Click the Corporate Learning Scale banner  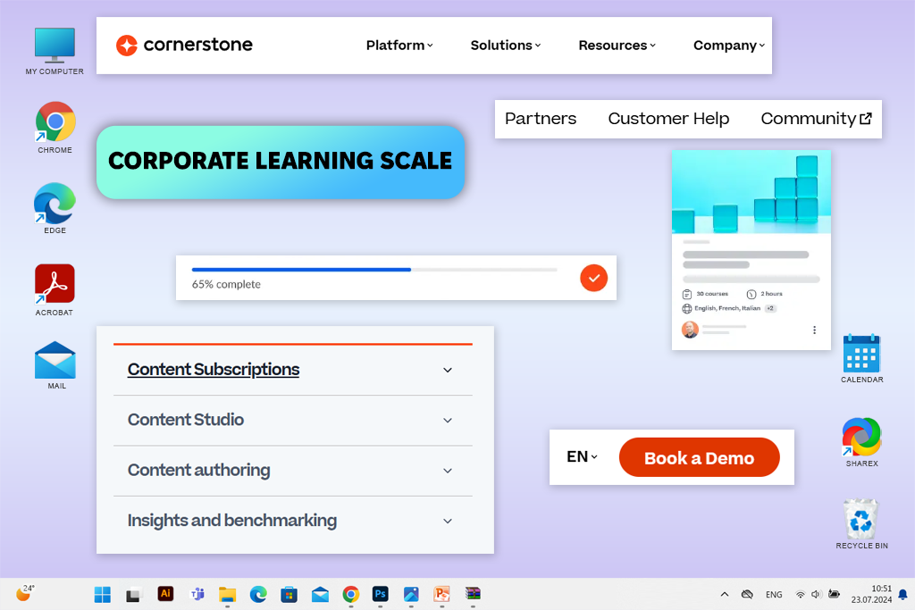[280, 162]
